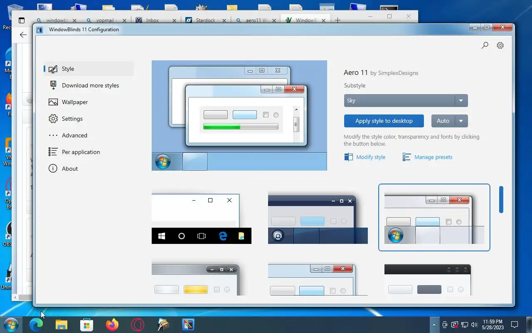Click Apply style to desktop
Image resolution: width=532 pixels, height=333 pixels.
pos(384,121)
